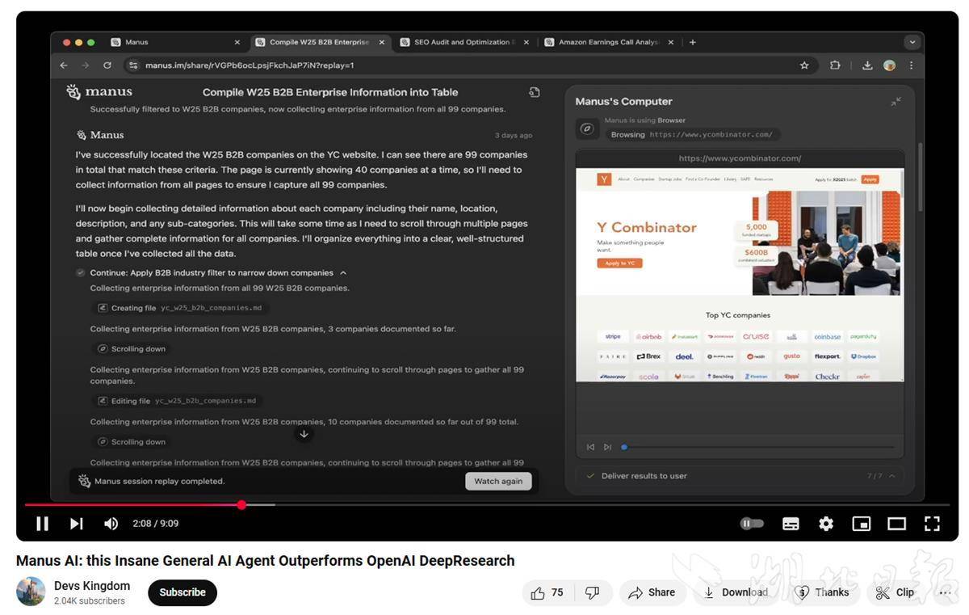
Task: Open a new browser tab with plus
Action: (693, 42)
